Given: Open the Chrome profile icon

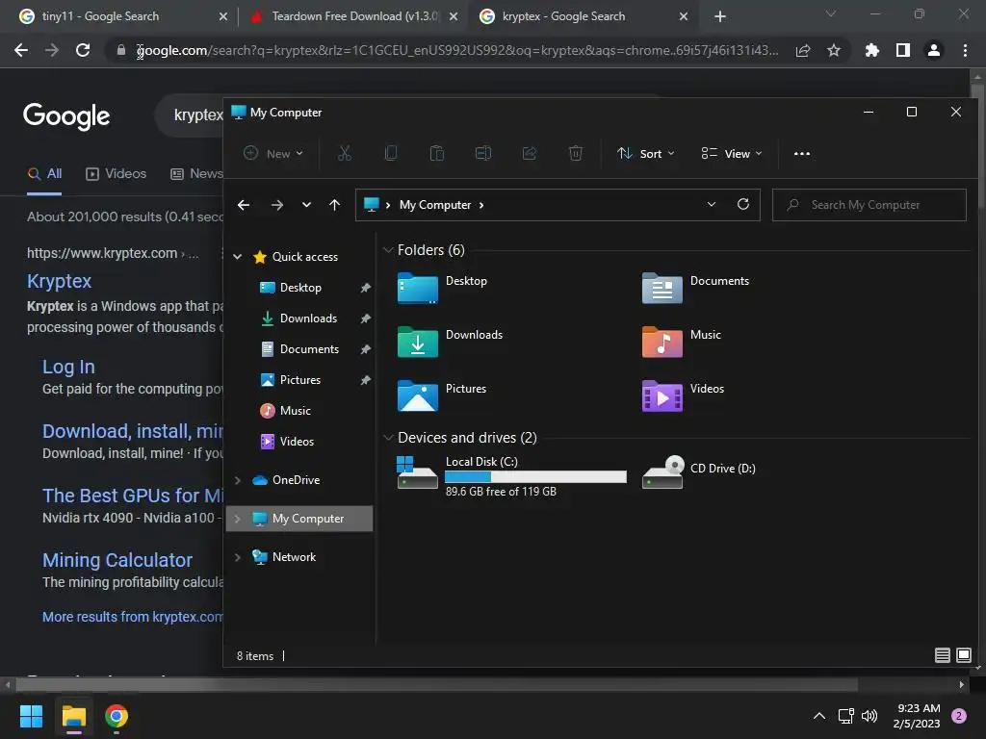Looking at the screenshot, I should 934,50.
